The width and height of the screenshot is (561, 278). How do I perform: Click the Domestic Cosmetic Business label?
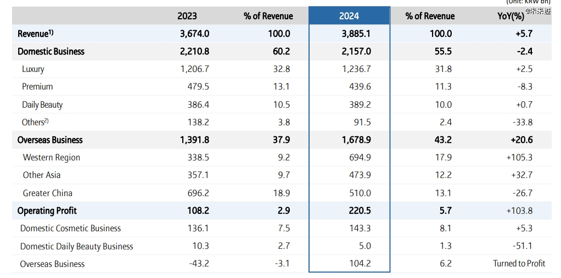click(70, 228)
